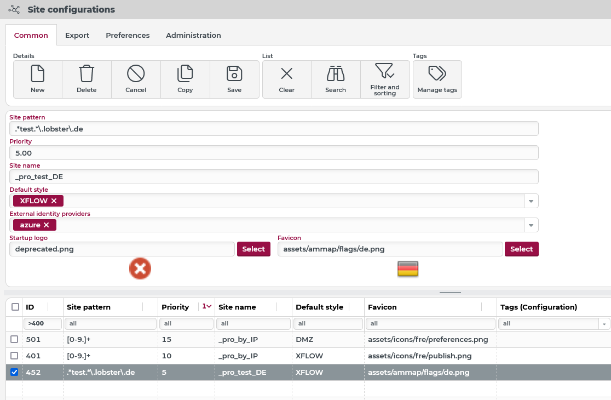Remove the XFLOW default style tag
The height and width of the screenshot is (400, 611).
tap(54, 201)
